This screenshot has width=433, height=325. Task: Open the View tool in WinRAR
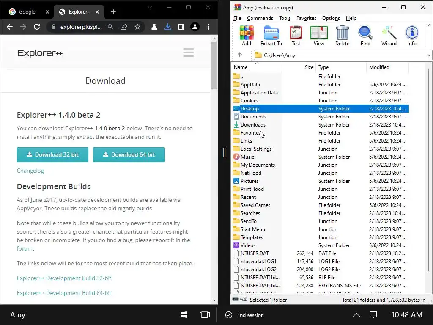[x=319, y=36]
